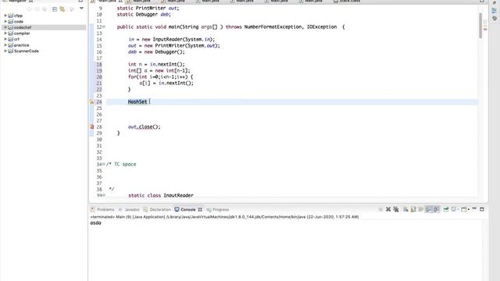This screenshot has width=500, height=281.
Task: Expand the crf project
Action: 5,39
